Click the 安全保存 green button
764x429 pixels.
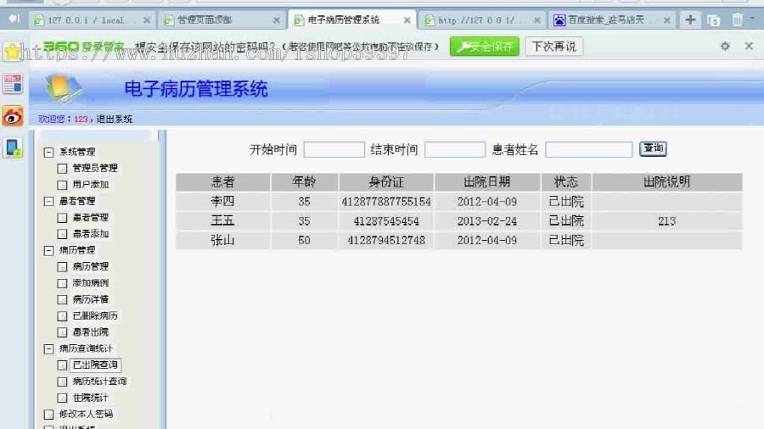point(485,47)
